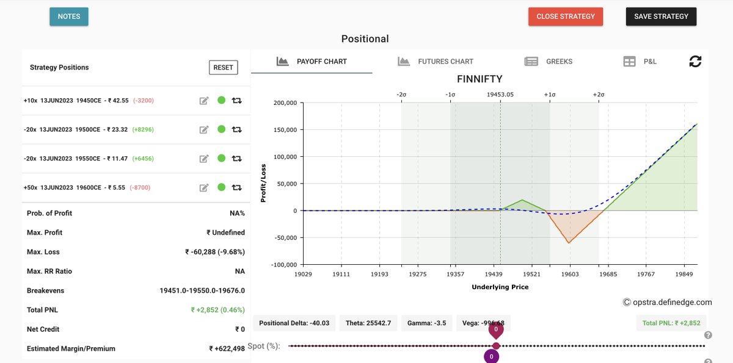Click the Breakevens value 19451.0-19550.0-19676.0

coord(202,290)
